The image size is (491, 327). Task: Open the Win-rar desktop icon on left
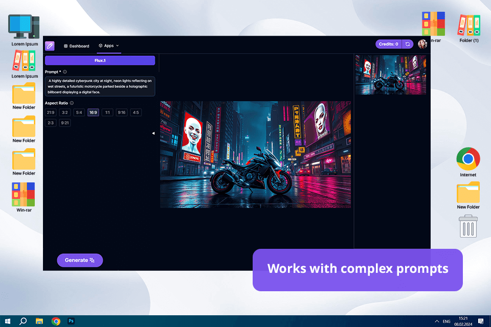click(24, 197)
